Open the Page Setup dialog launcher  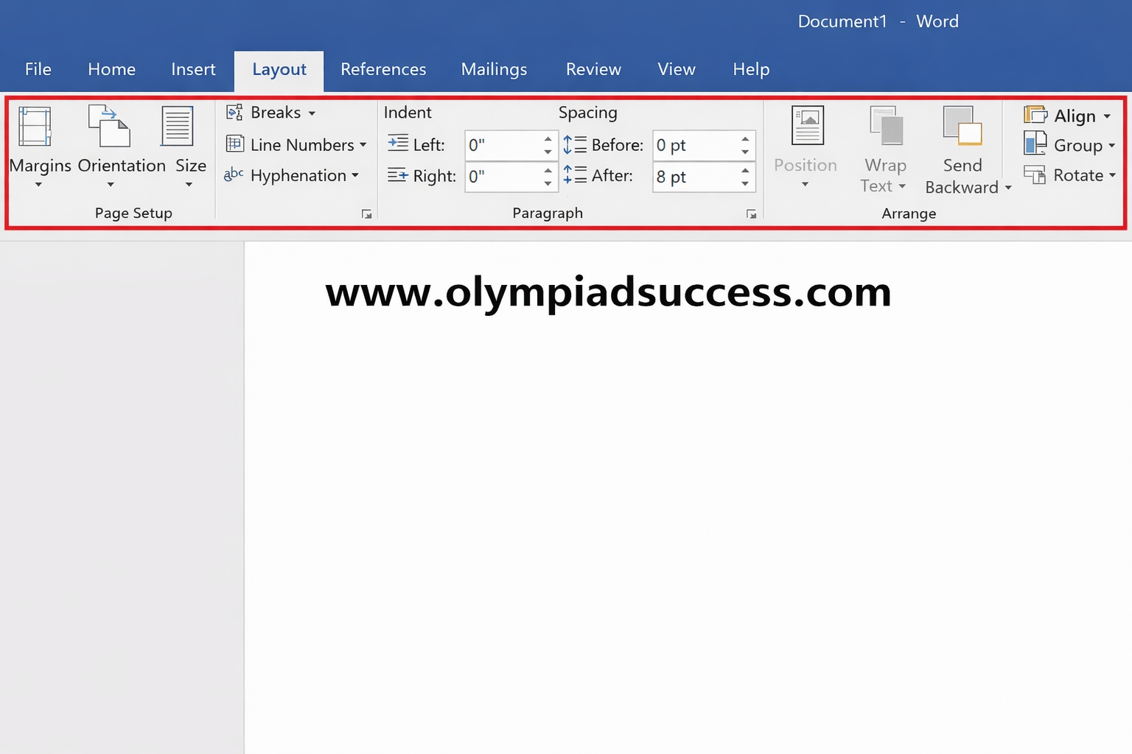(366, 214)
